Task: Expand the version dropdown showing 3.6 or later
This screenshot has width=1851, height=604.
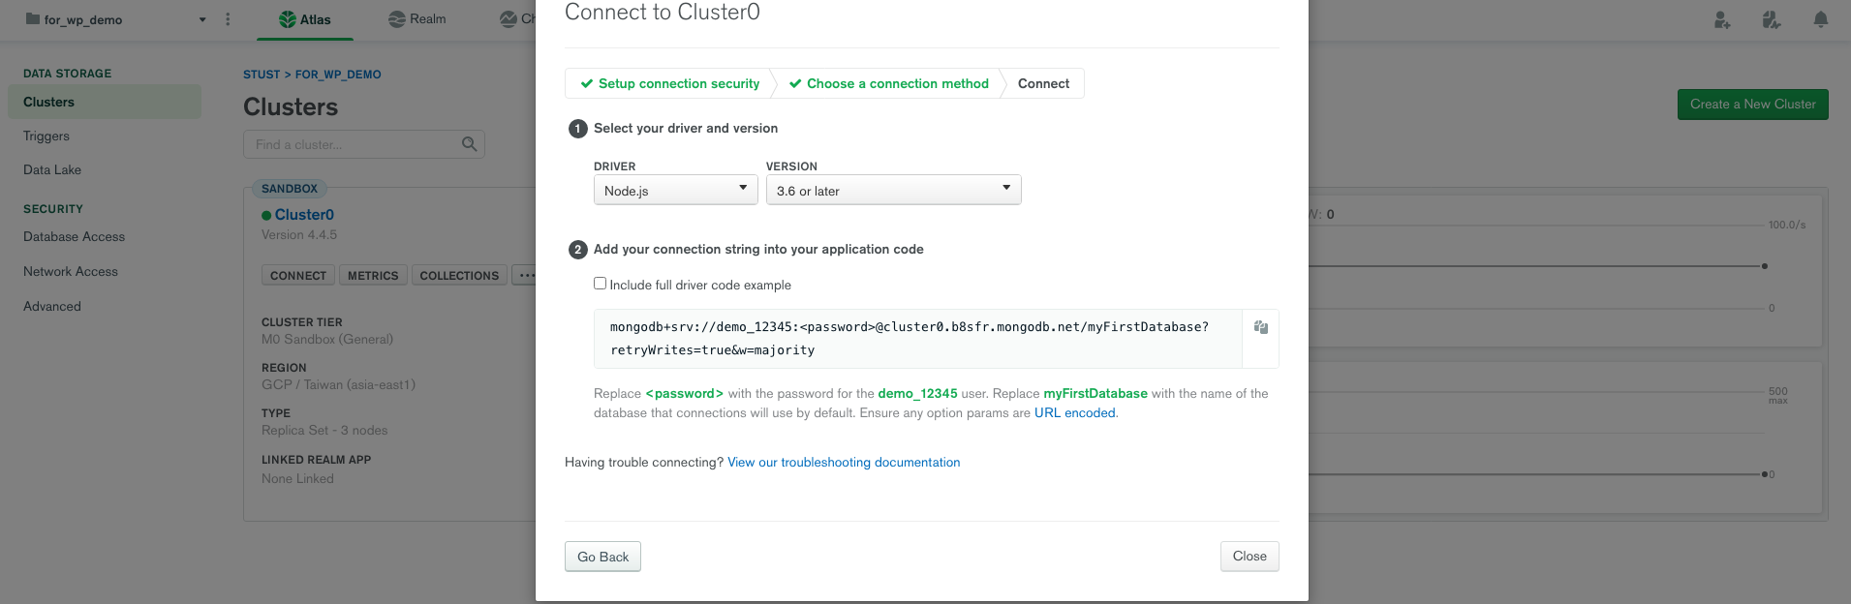Action: [893, 190]
